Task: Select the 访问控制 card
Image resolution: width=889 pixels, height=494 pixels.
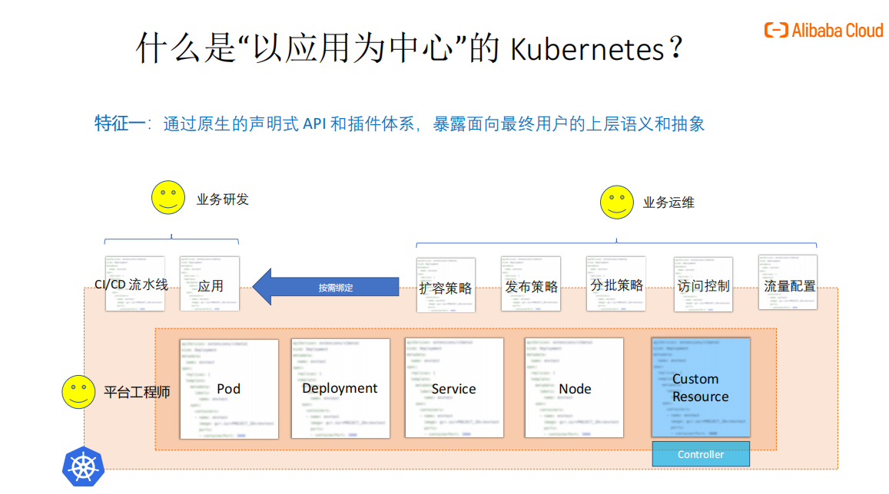Action: 703,285
